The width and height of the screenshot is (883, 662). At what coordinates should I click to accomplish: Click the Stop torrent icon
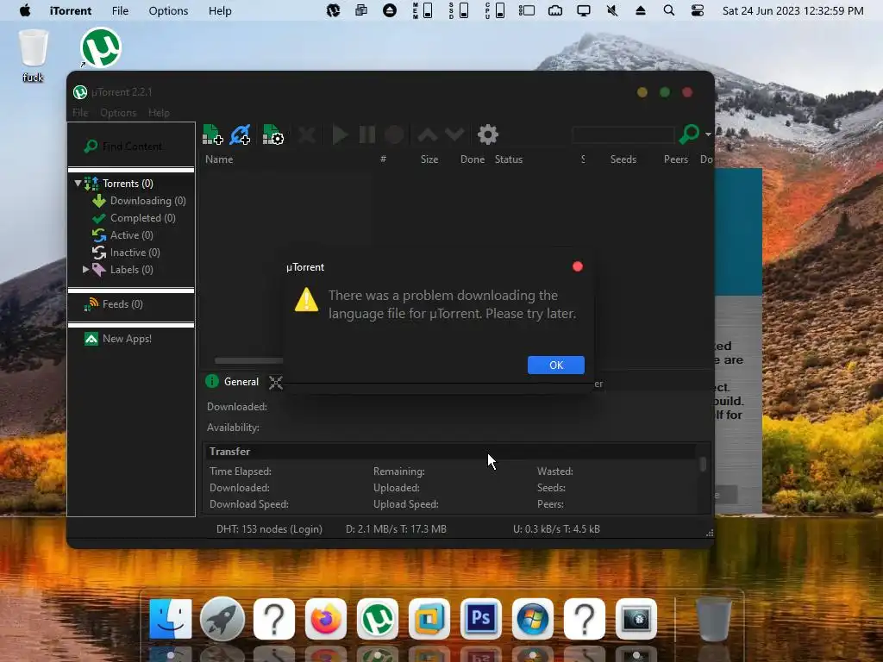tap(394, 134)
